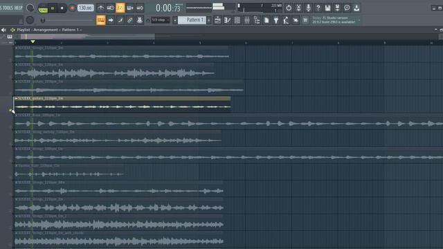Select the highlighted guitars clip title bar
Viewport: 443px width, 249px height.
coord(123,98)
